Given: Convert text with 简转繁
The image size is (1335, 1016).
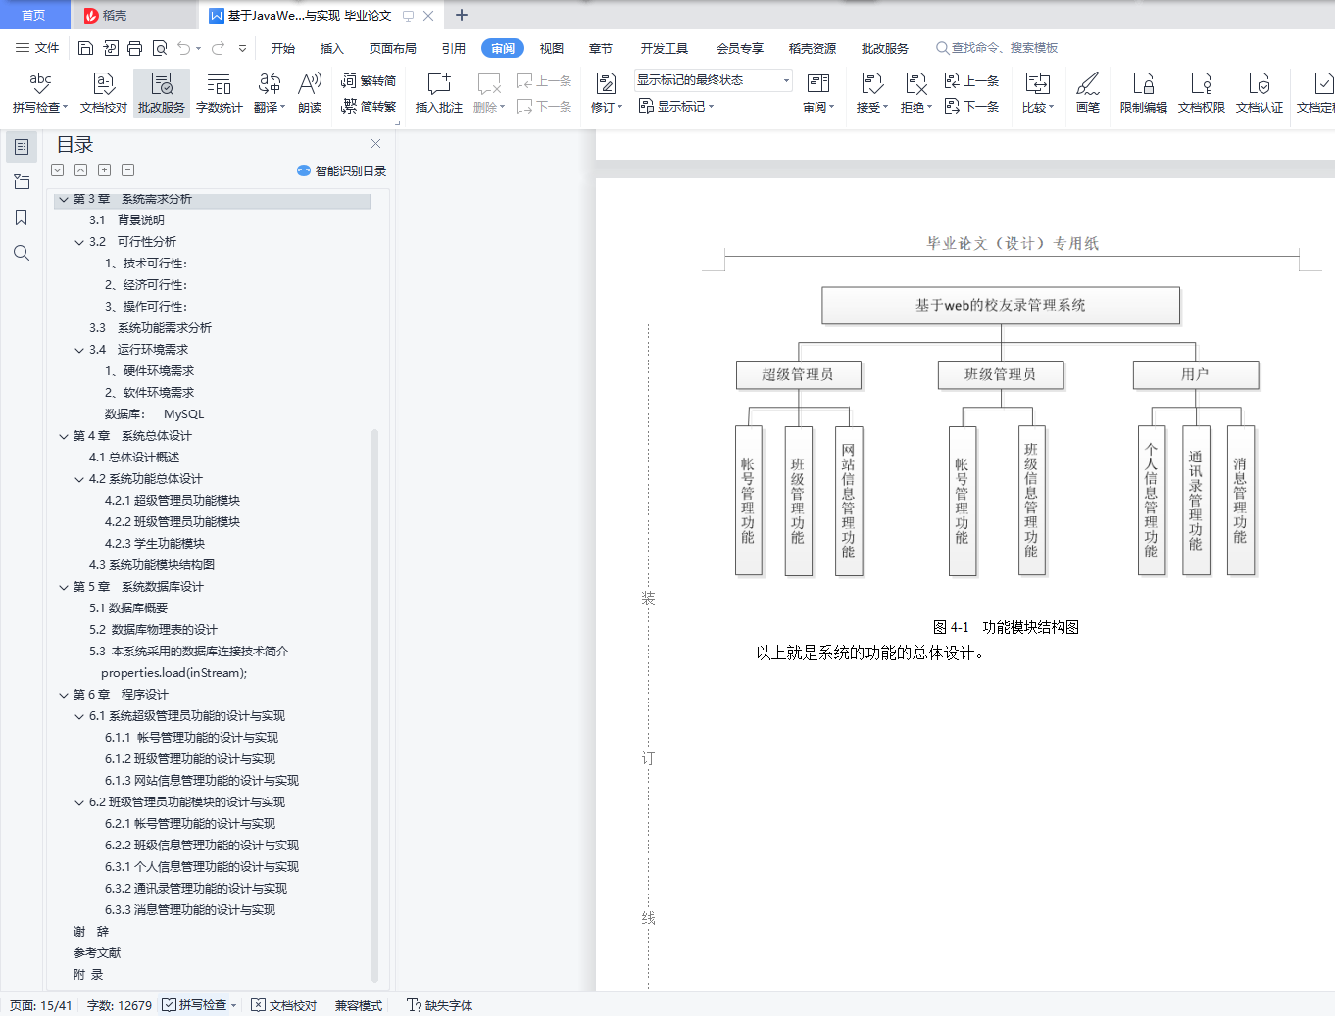Looking at the screenshot, I should 369,106.
